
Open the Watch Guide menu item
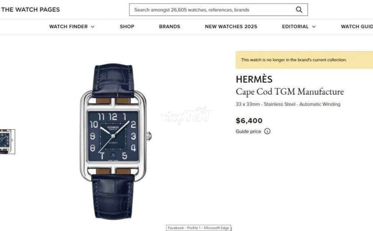click(357, 26)
